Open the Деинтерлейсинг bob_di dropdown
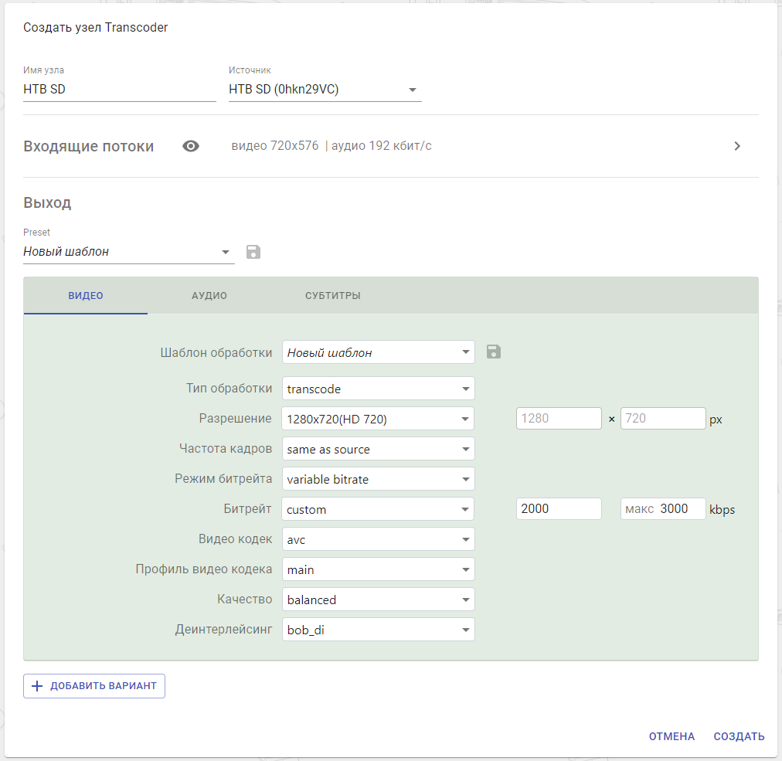The image size is (782, 761). (x=379, y=630)
